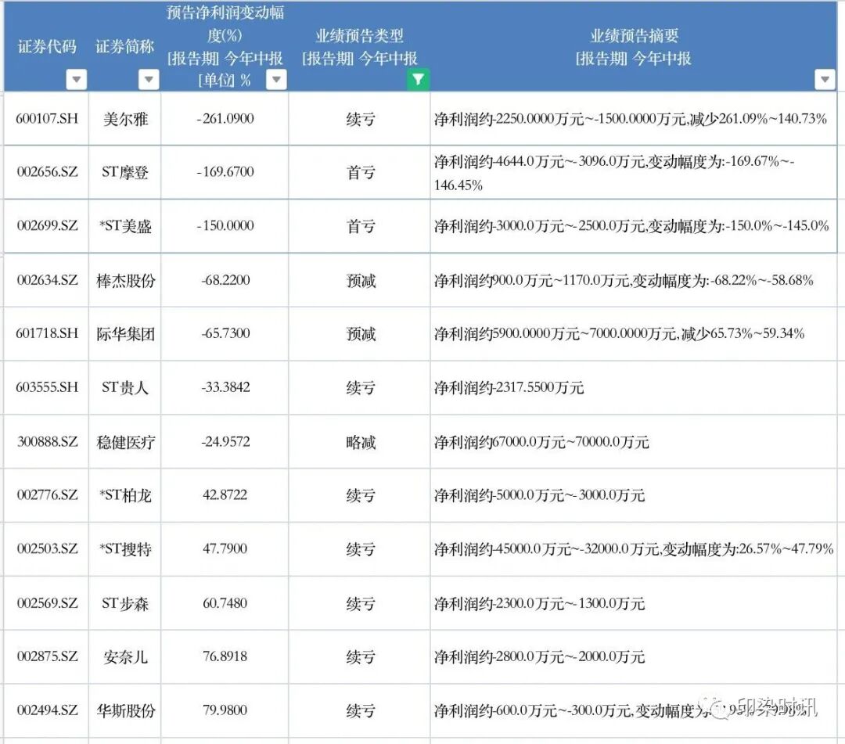Select summary cell in *ST搜特 row

tap(633, 549)
